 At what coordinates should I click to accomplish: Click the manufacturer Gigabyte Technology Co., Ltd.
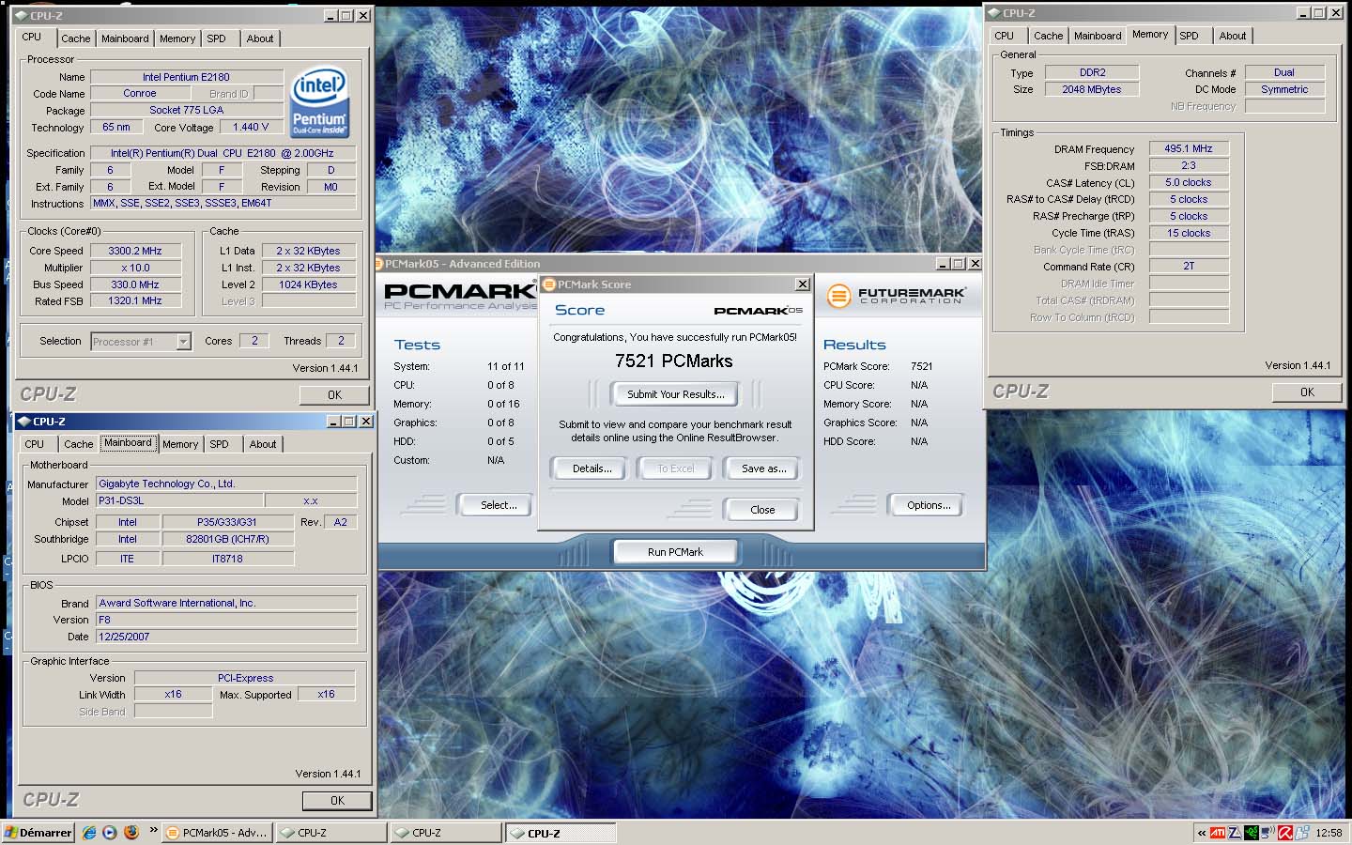click(x=225, y=484)
